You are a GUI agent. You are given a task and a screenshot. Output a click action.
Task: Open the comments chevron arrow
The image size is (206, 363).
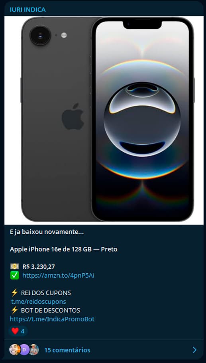pyautogui.click(x=195, y=350)
